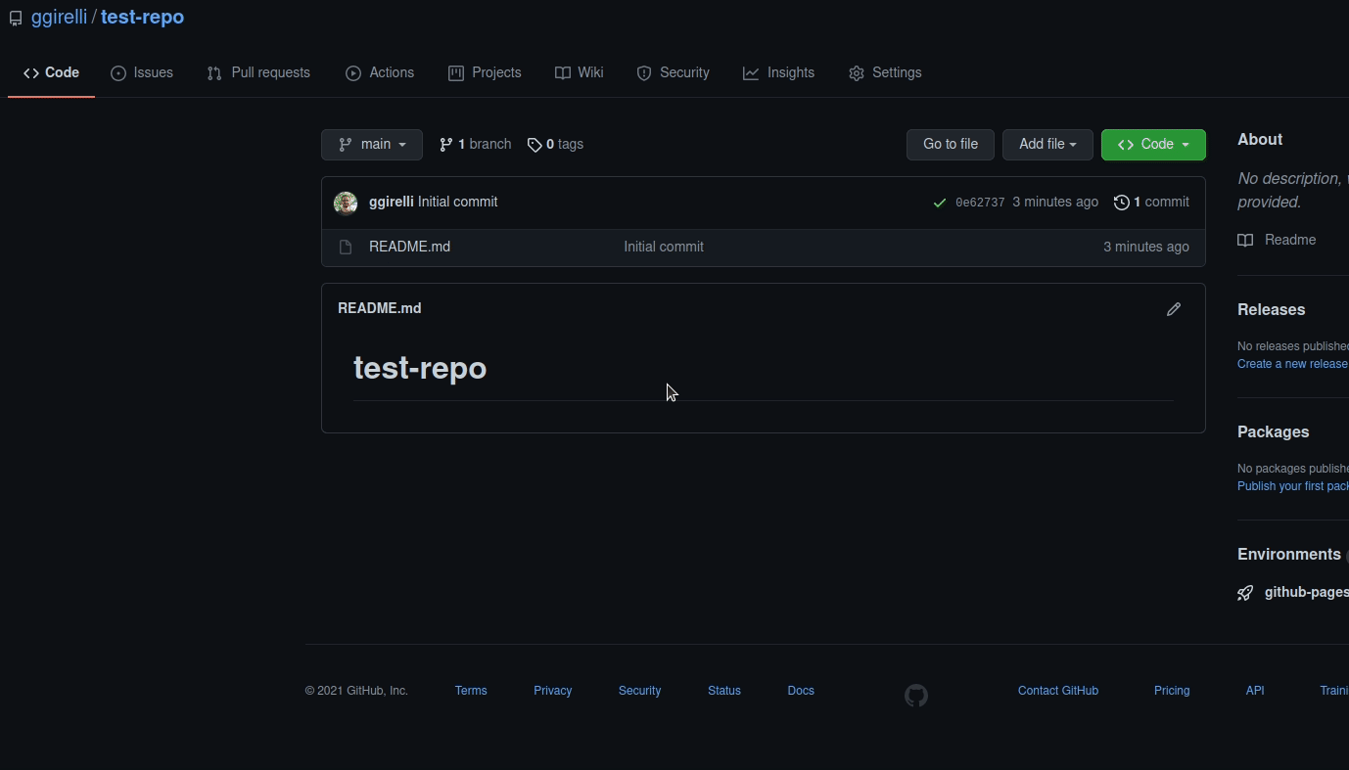1349x770 pixels.
Task: Open the test-repo repository title link
Action: click(142, 17)
